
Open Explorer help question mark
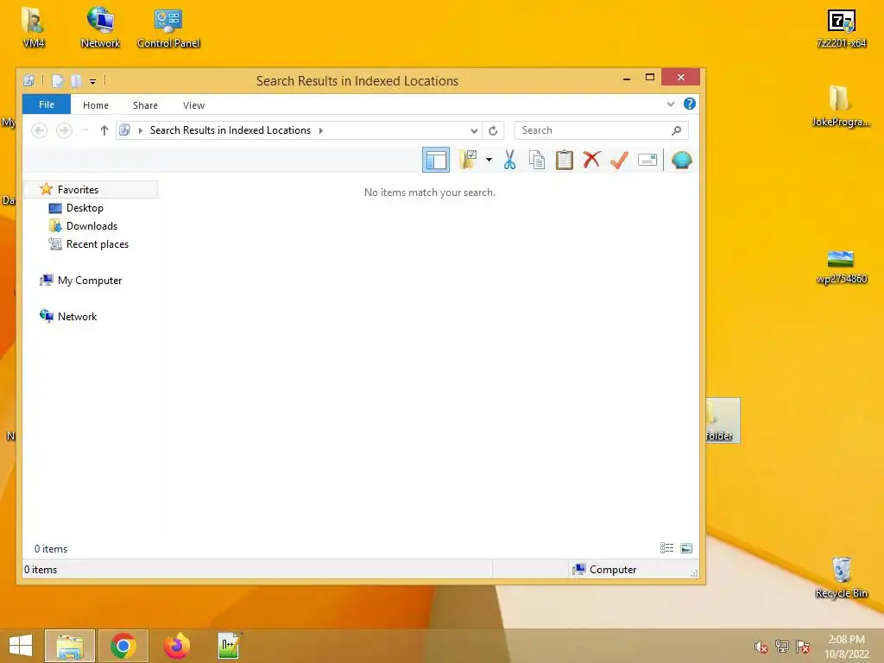tap(689, 104)
